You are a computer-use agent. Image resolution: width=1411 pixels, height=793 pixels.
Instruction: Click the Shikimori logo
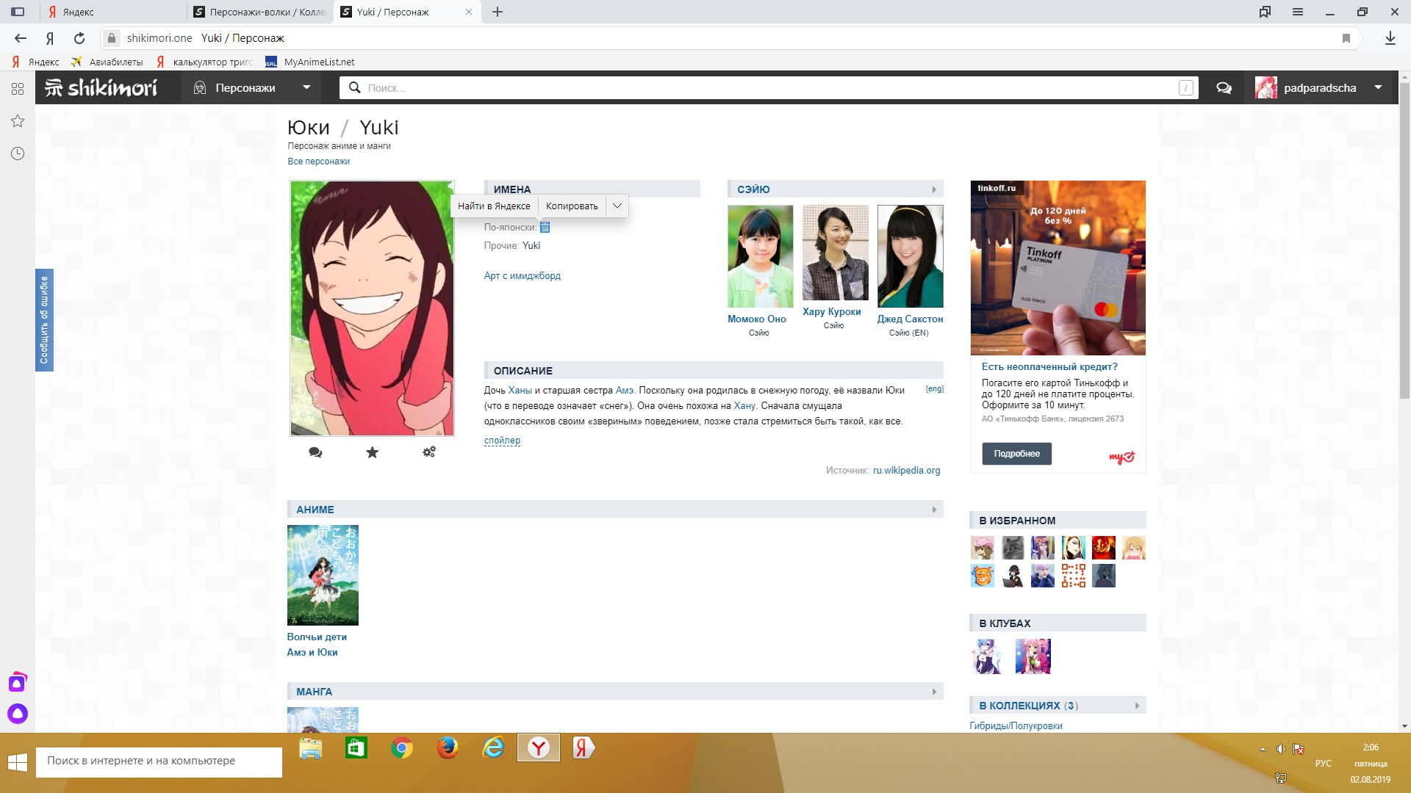101,88
